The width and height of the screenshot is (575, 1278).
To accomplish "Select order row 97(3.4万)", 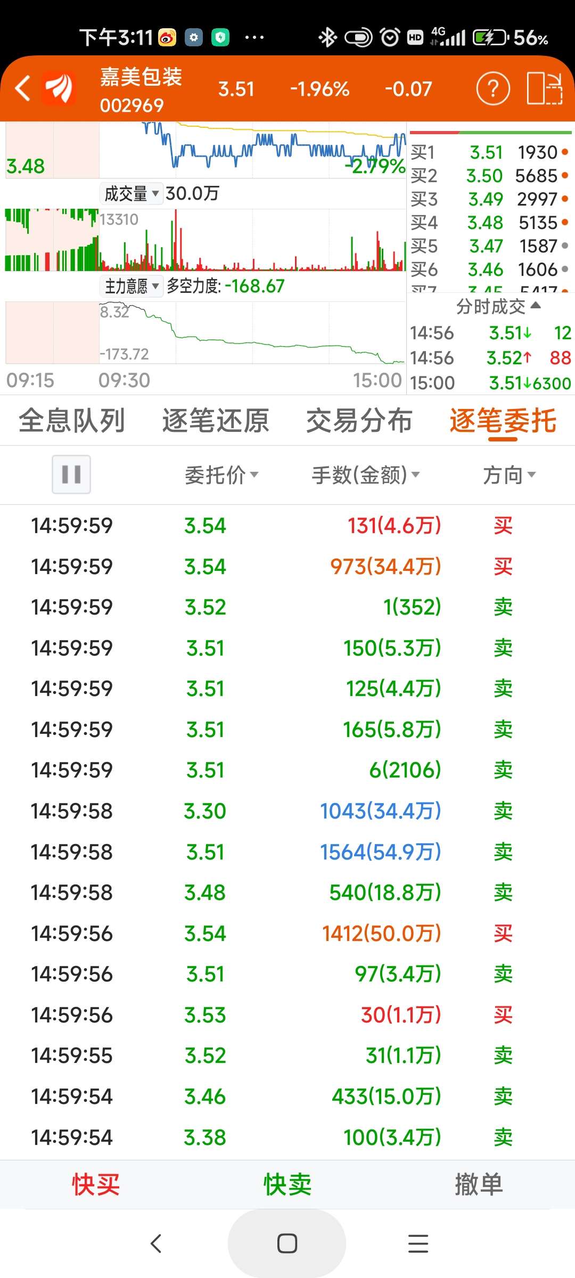I will click(287, 974).
